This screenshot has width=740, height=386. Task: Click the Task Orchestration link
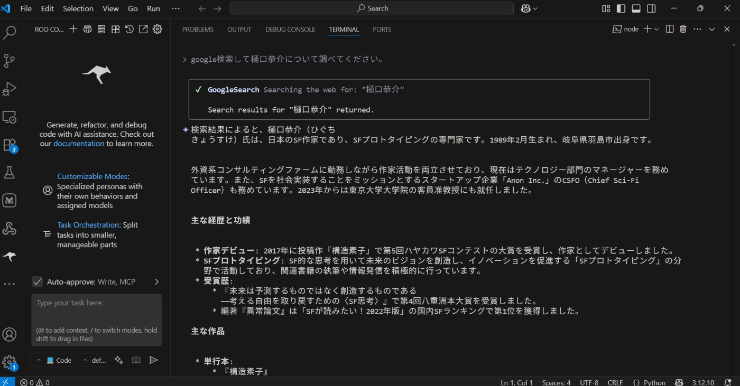88,225
